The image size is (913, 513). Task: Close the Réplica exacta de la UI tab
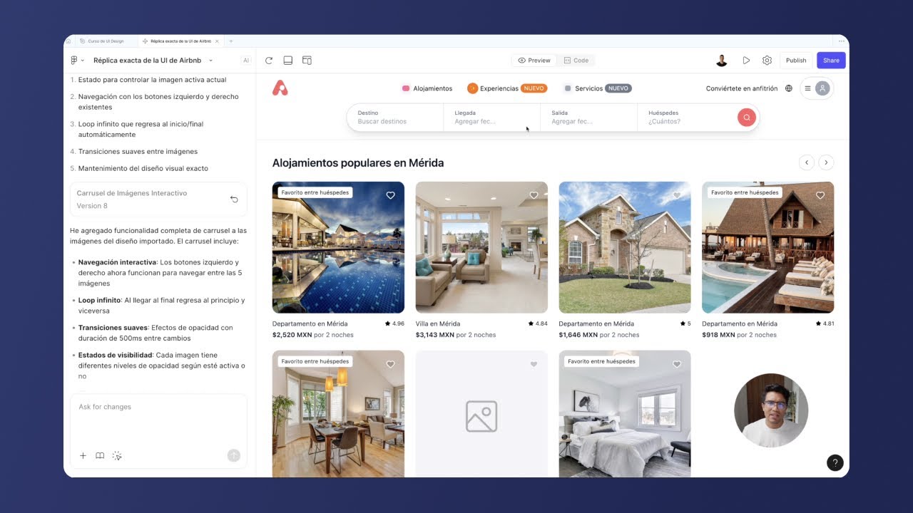click(x=217, y=41)
